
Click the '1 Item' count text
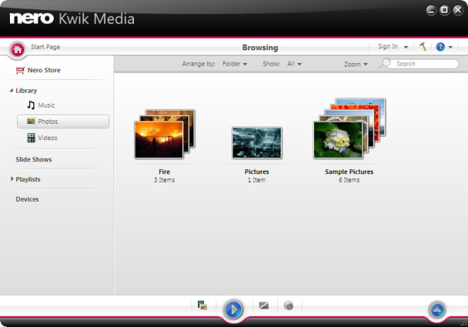(x=257, y=180)
